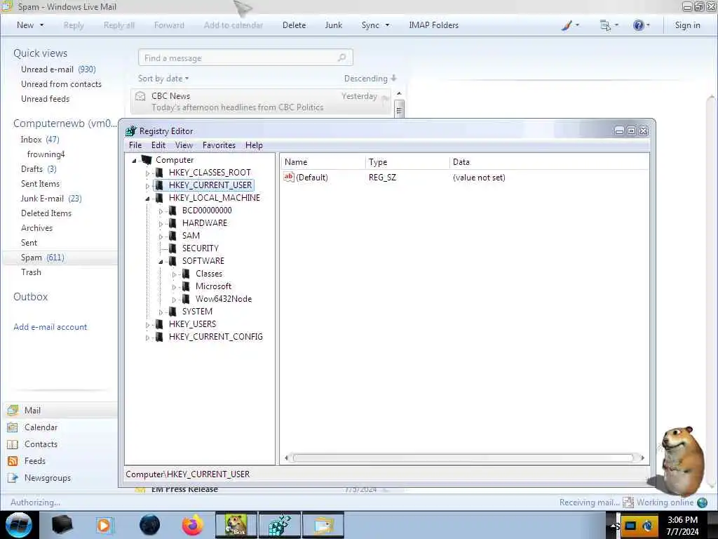Open the menus icon next to paintbrush
Viewport: 718px width, 539px height.
[605, 25]
